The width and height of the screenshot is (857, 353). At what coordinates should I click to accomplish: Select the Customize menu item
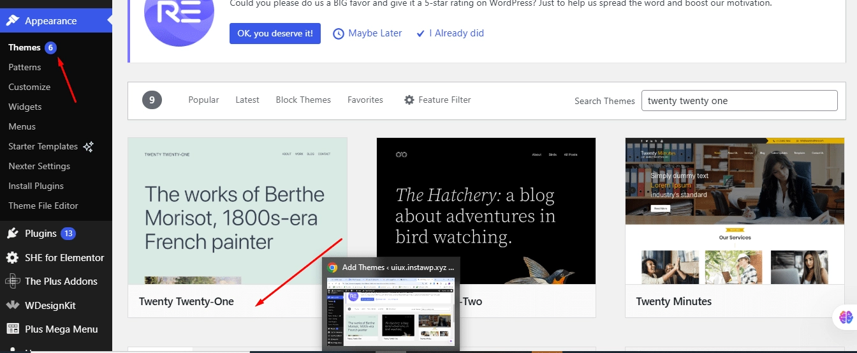(29, 87)
